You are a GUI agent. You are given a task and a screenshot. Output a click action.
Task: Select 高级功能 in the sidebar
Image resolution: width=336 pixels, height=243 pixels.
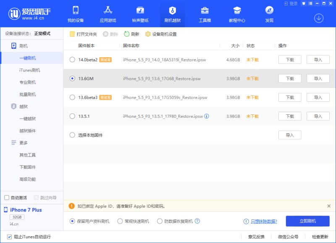(32, 179)
